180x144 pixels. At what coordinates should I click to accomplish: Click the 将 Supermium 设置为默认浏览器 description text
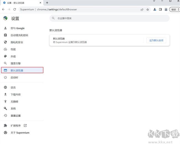70,42
